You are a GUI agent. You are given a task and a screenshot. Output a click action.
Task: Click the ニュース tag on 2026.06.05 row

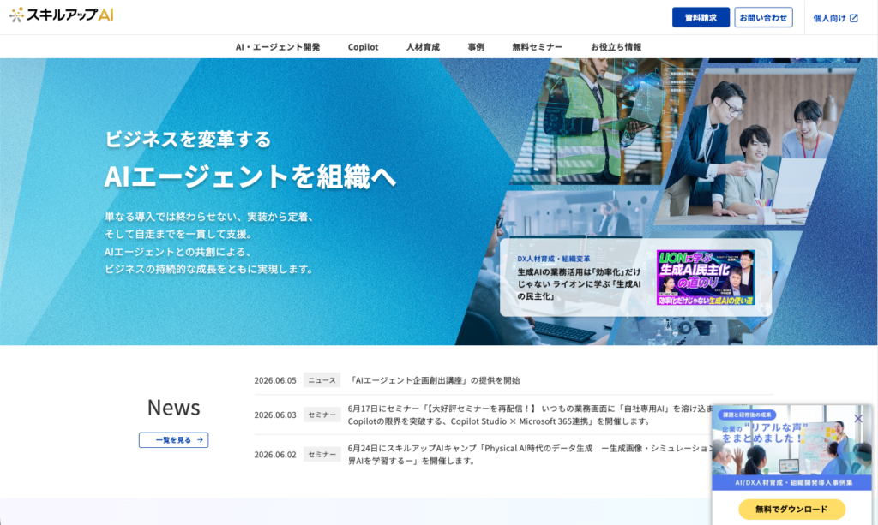(x=322, y=380)
